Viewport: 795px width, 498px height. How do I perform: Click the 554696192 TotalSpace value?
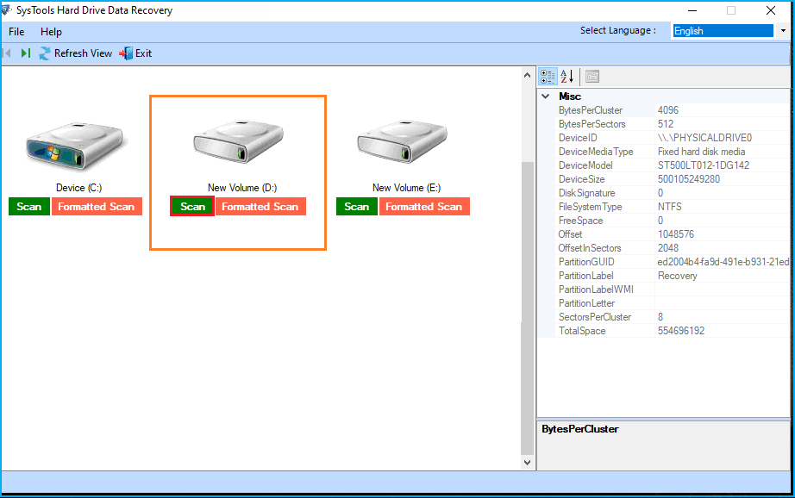tap(681, 331)
